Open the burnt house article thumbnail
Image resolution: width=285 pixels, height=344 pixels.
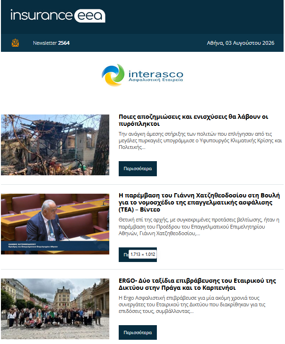pos(55,145)
